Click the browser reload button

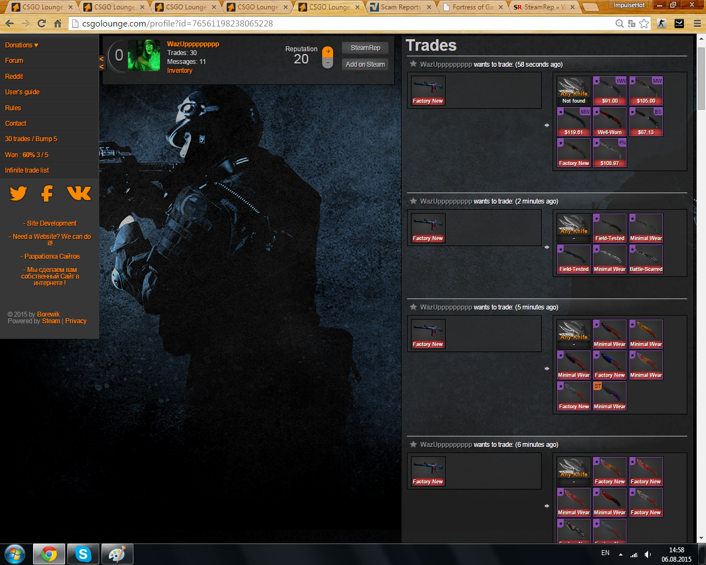coord(41,24)
